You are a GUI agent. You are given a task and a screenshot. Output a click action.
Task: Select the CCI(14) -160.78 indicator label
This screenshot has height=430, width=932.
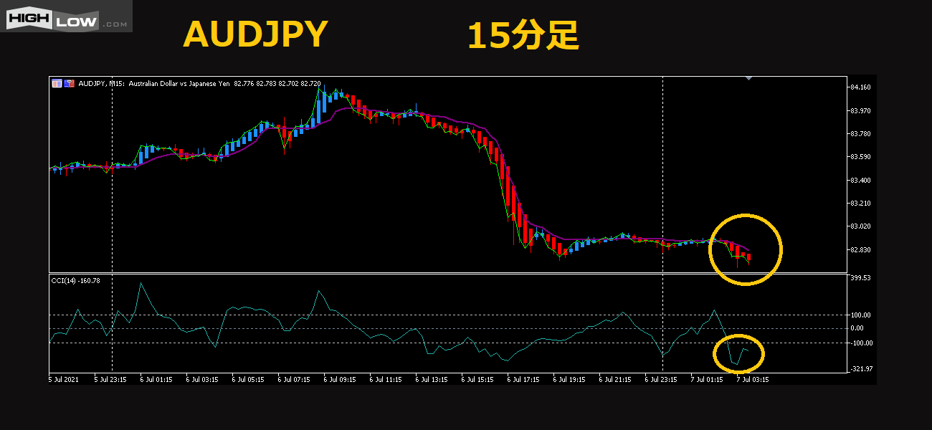pyautogui.click(x=75, y=280)
